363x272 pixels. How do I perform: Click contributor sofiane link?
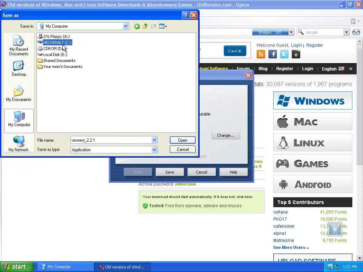click(280, 212)
